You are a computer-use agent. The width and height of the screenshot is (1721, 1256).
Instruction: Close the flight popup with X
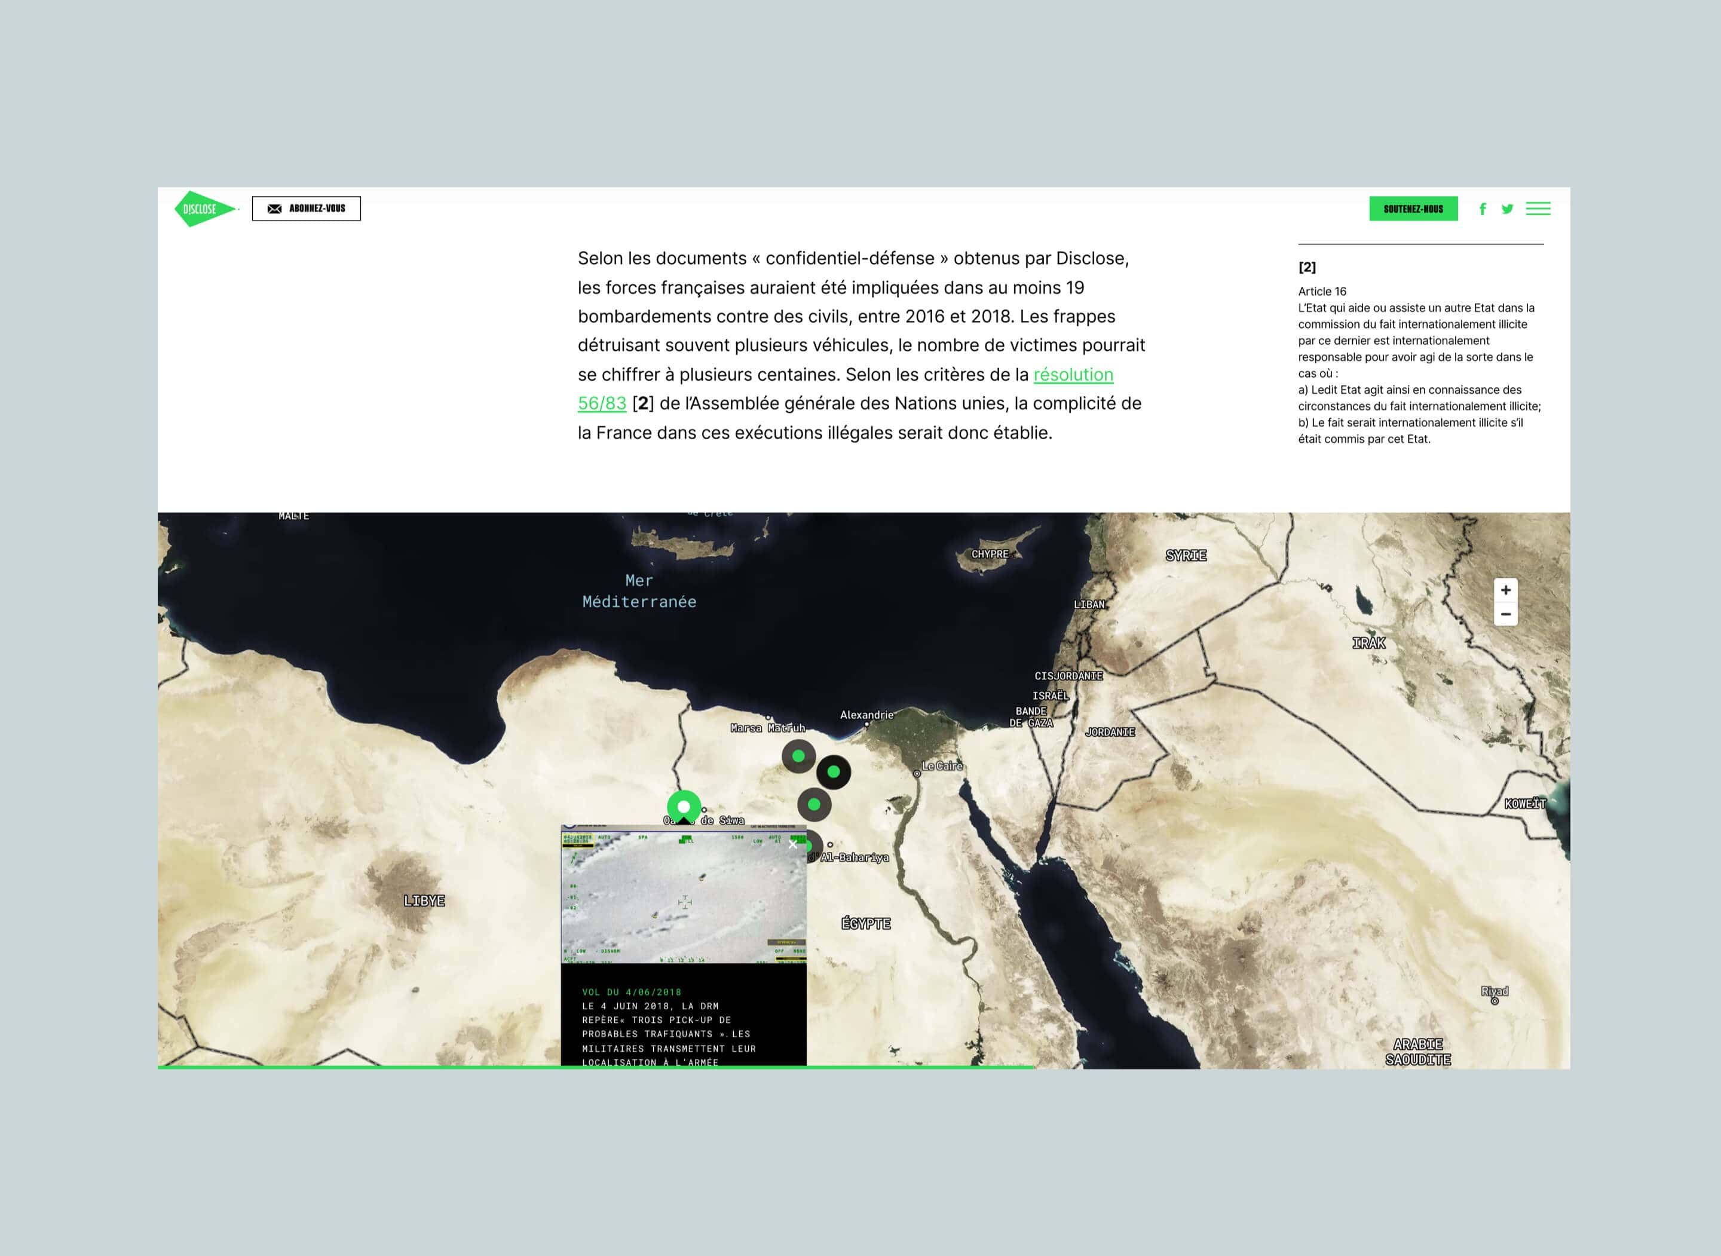tap(793, 845)
